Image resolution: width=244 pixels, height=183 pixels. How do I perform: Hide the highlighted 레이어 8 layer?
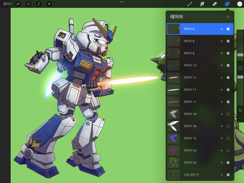pyautogui.click(x=228, y=29)
